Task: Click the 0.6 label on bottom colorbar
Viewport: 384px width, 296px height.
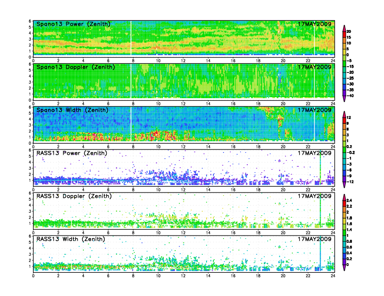Action: 349,247
